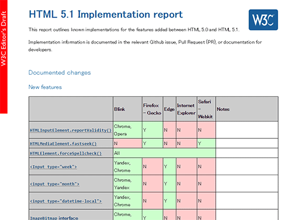Click Yandex, Chrome cell in datetime-local row
This screenshot has width=298, height=220.
[x=128, y=201]
